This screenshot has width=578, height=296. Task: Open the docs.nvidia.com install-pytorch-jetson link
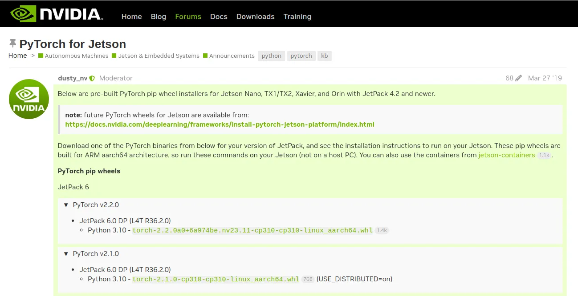tap(220, 124)
